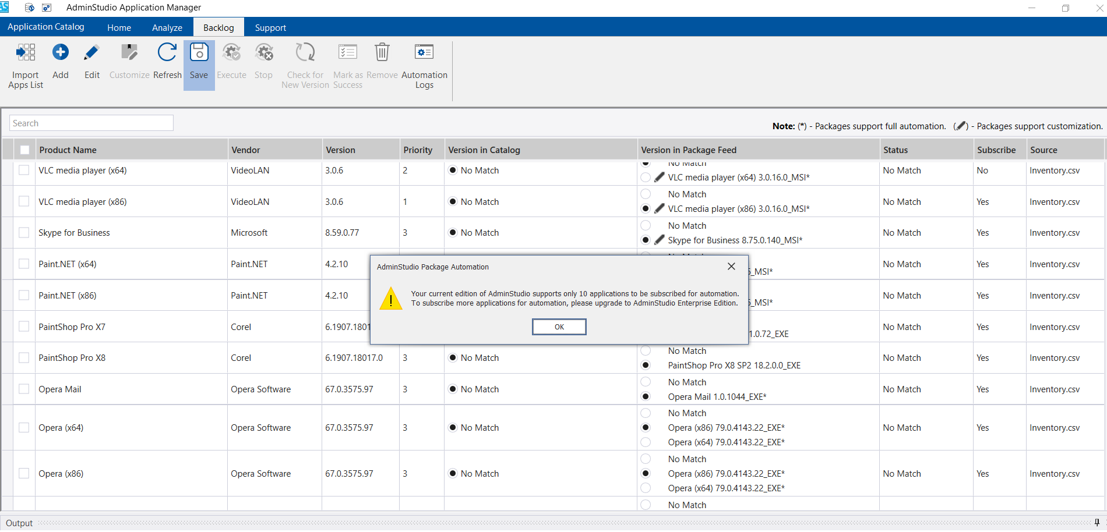Check the Paint.NET (x86) row
Viewport: 1107px width, 532px height.
[x=24, y=296]
